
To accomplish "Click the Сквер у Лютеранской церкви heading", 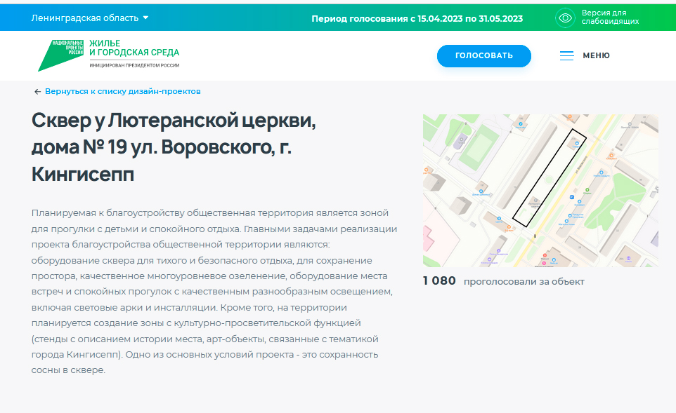I will (174, 120).
